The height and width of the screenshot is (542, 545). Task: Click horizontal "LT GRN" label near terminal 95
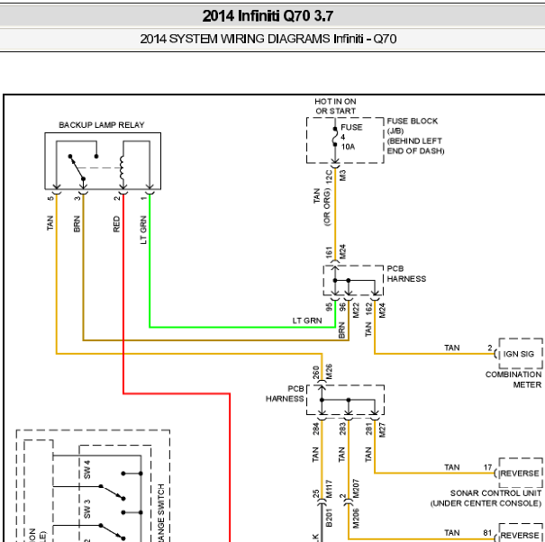click(307, 321)
